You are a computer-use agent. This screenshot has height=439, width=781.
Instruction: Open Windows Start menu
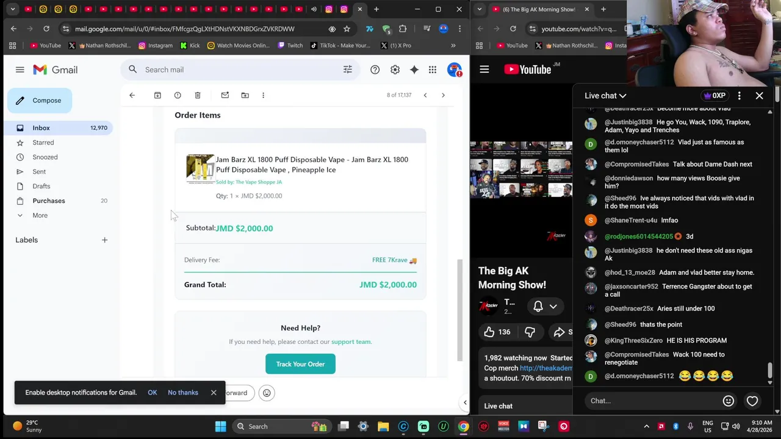(x=221, y=426)
